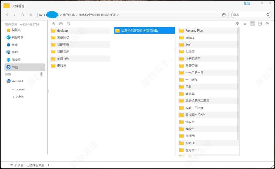Screen dimensions: 275x169
Task: Open the 依然范特西 folder
Action: pyautogui.click(x=208, y=59)
